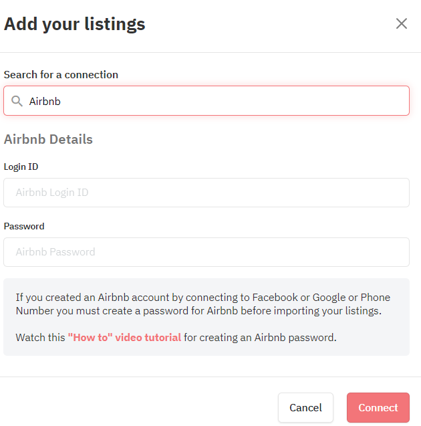This screenshot has height=426, width=421.
Task: Click blank footer area left of Cancel
Action: click(x=136, y=407)
